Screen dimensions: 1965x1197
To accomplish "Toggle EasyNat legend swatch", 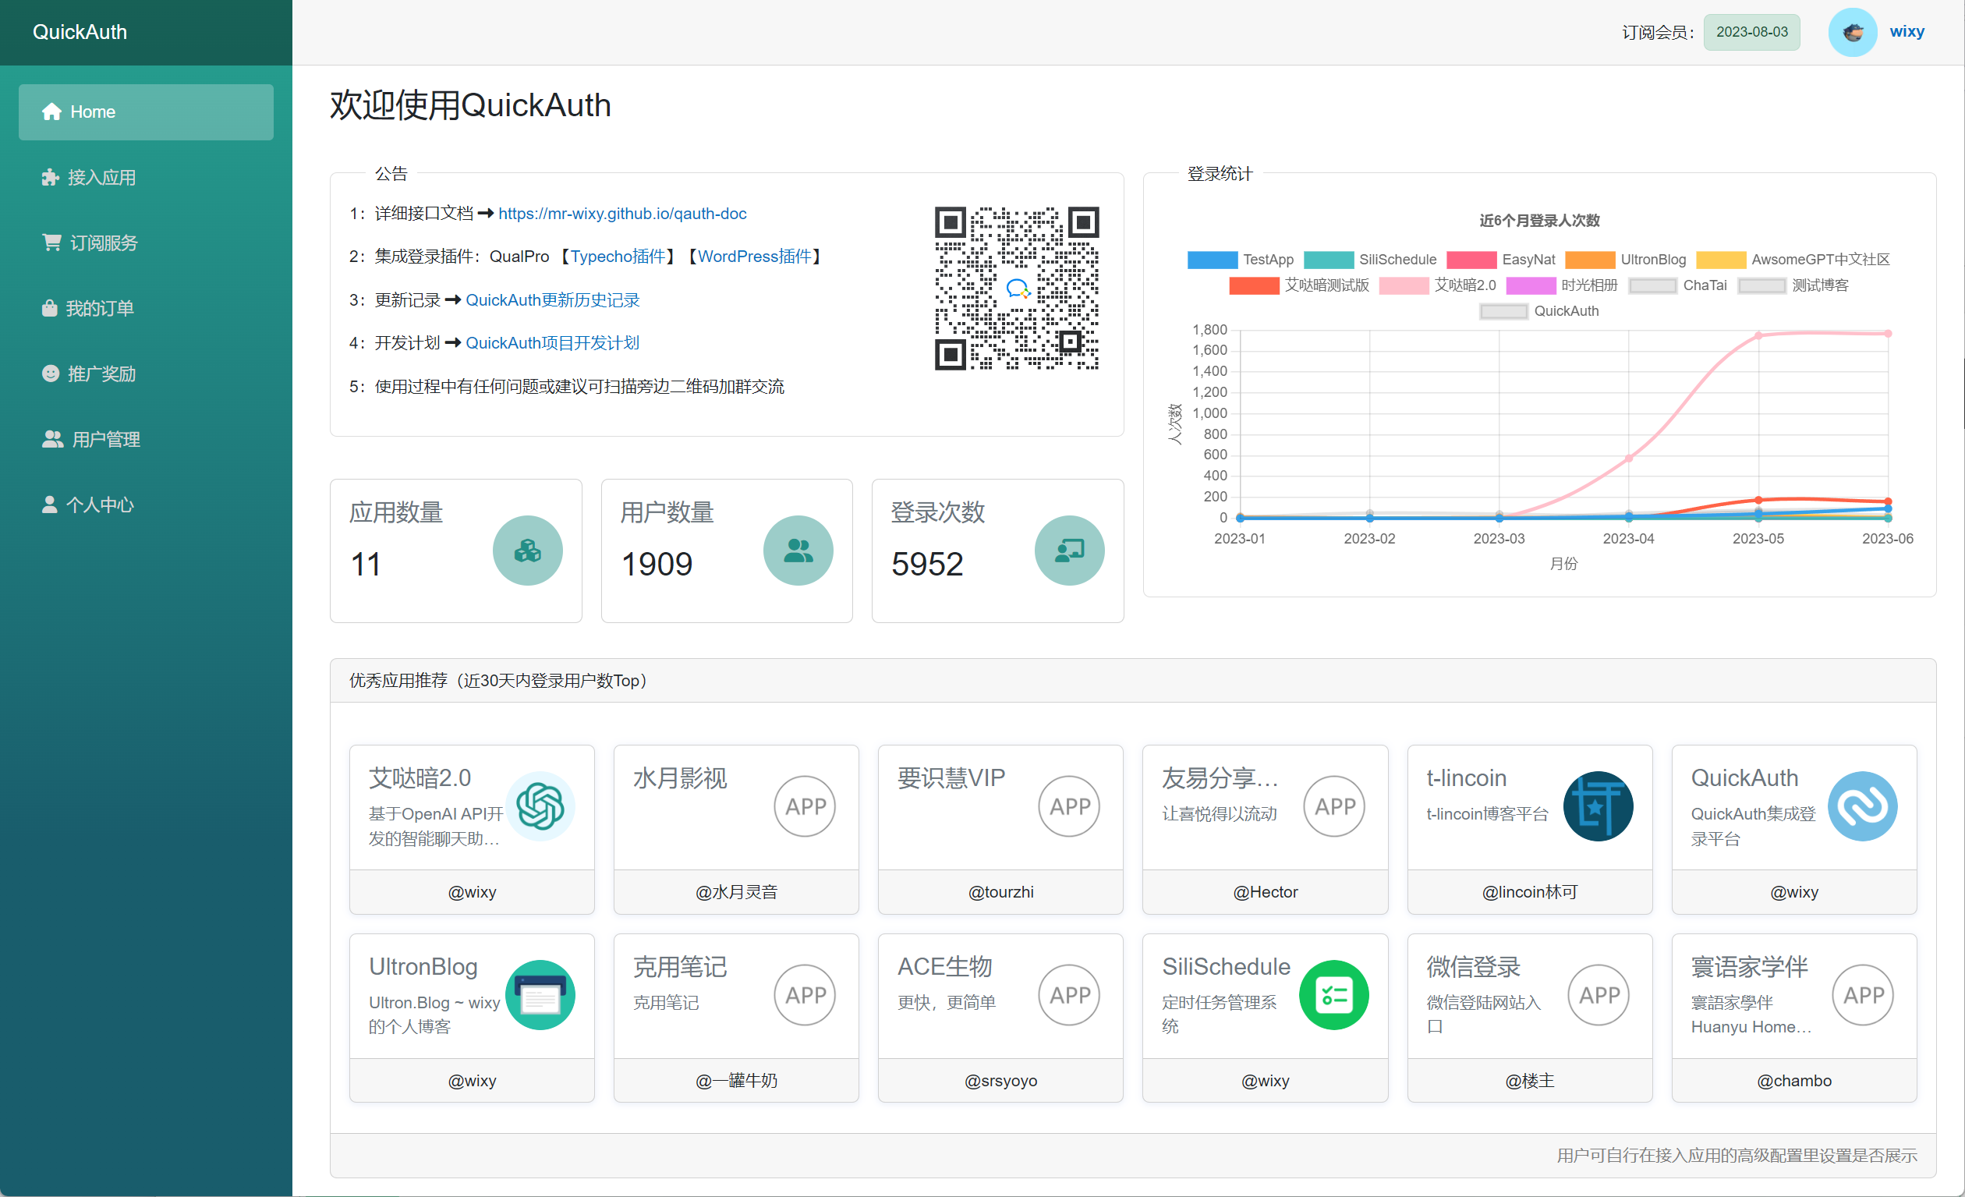I will coord(1471,260).
